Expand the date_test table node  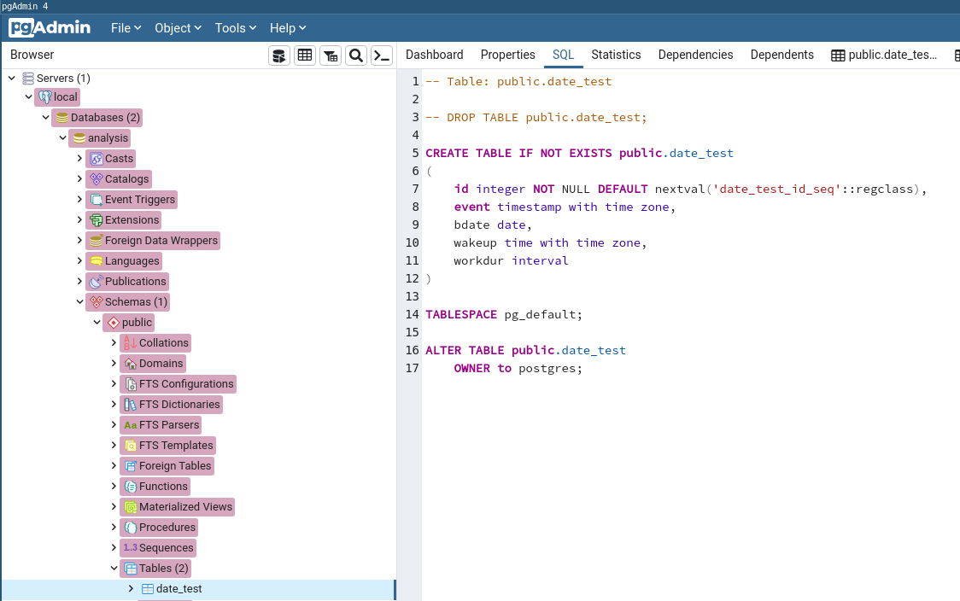131,589
